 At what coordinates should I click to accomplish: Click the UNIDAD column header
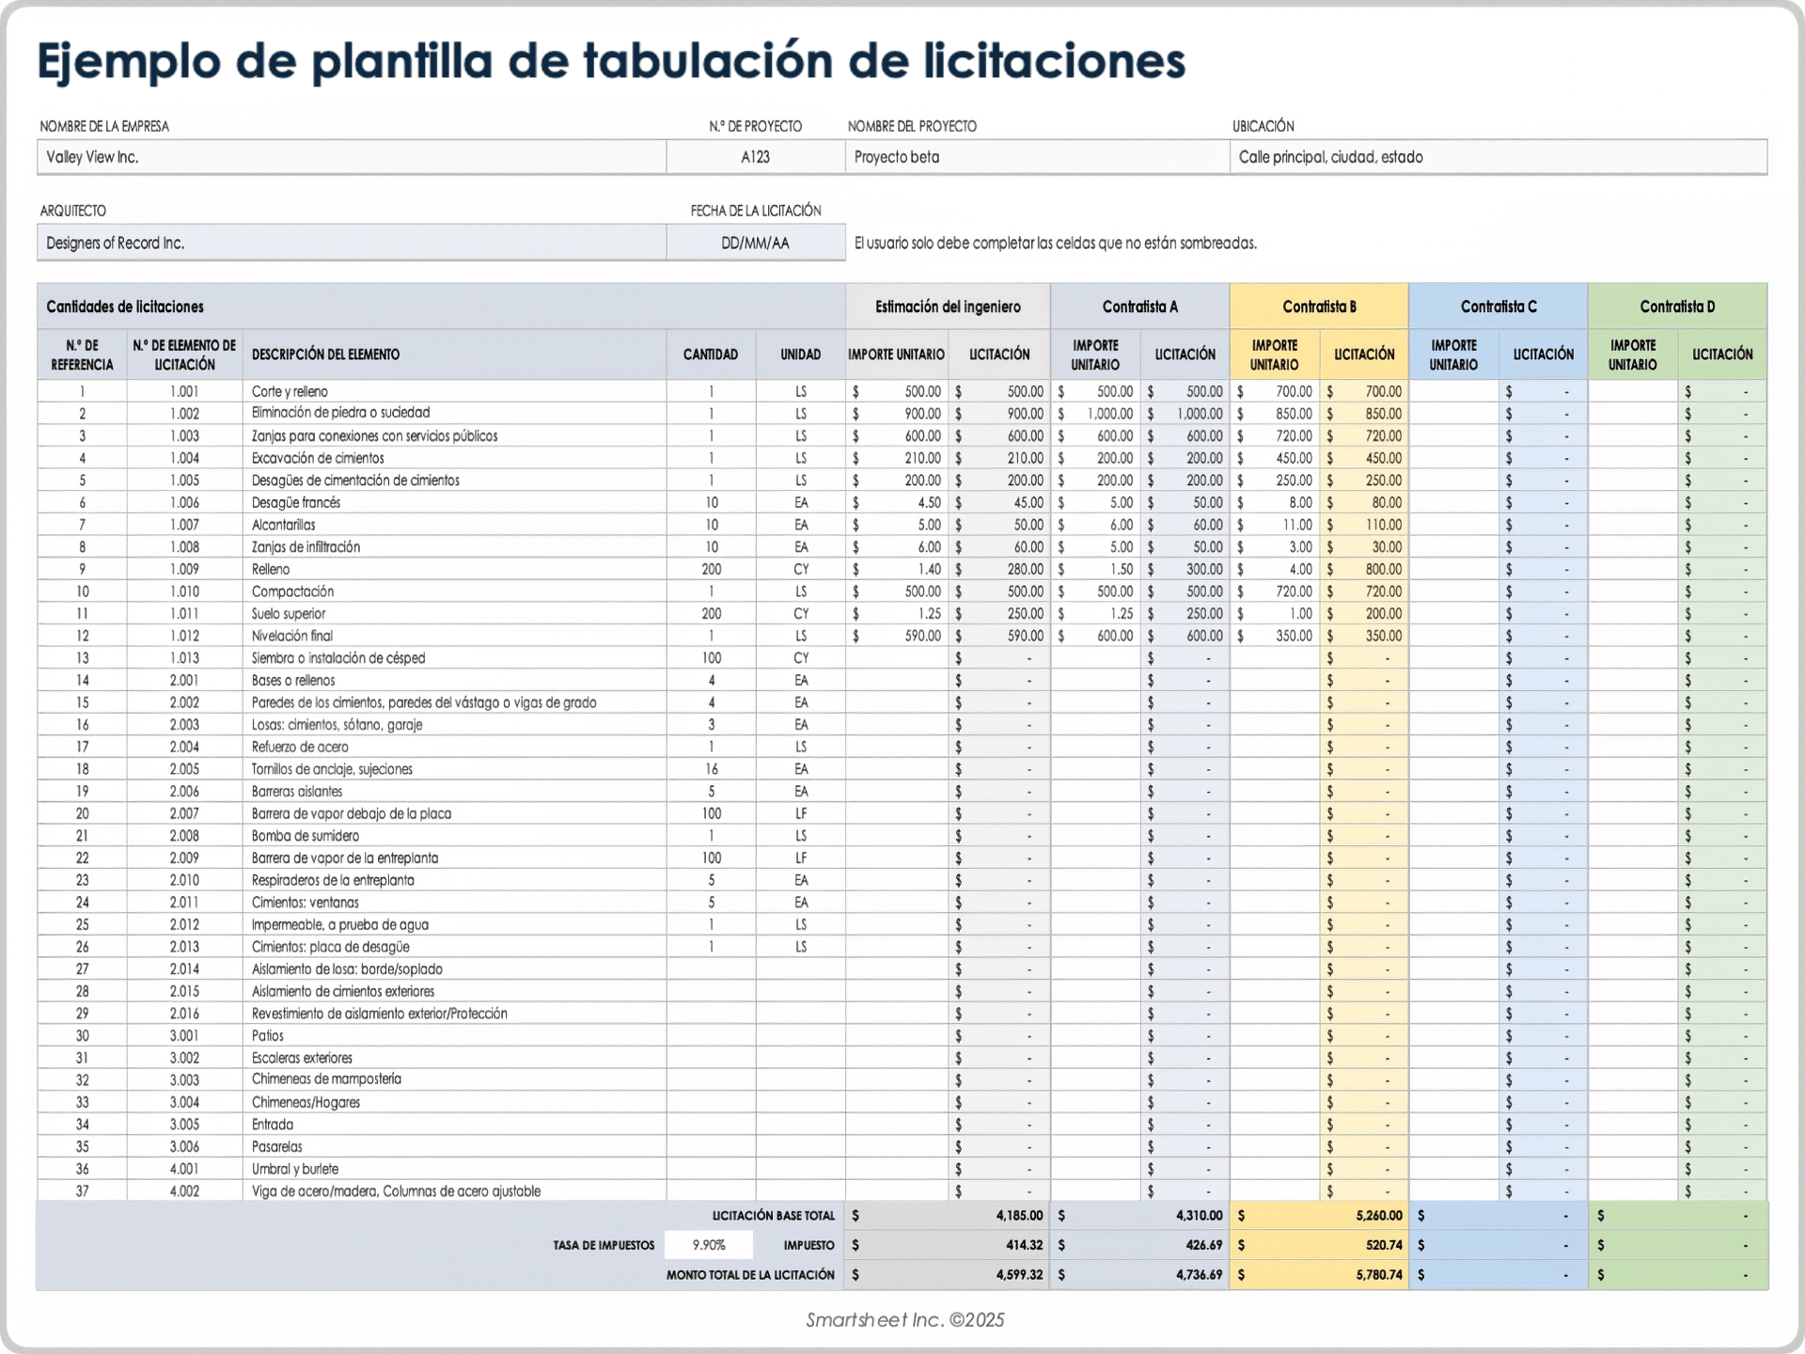(x=801, y=354)
